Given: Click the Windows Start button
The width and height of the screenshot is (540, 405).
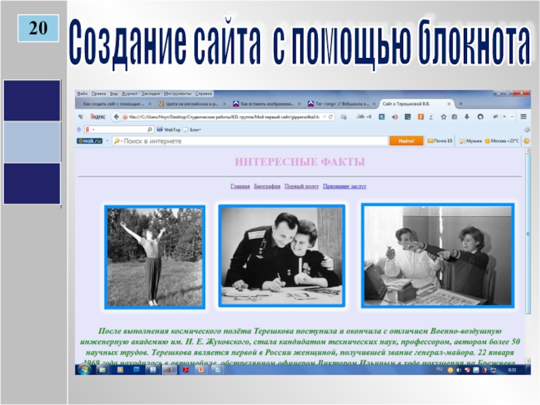Looking at the screenshot, I should [84, 369].
